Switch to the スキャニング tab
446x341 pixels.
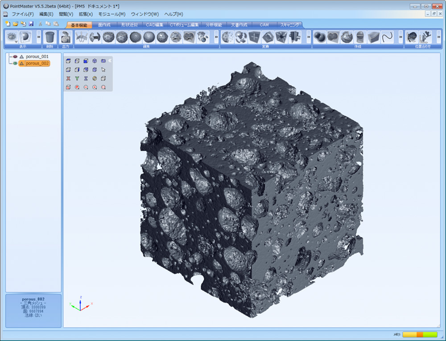click(289, 25)
